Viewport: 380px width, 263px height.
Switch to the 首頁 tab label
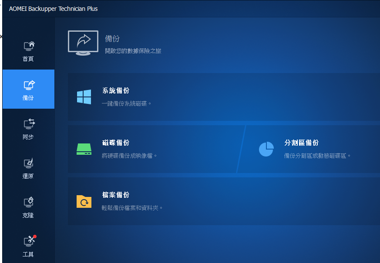point(28,59)
